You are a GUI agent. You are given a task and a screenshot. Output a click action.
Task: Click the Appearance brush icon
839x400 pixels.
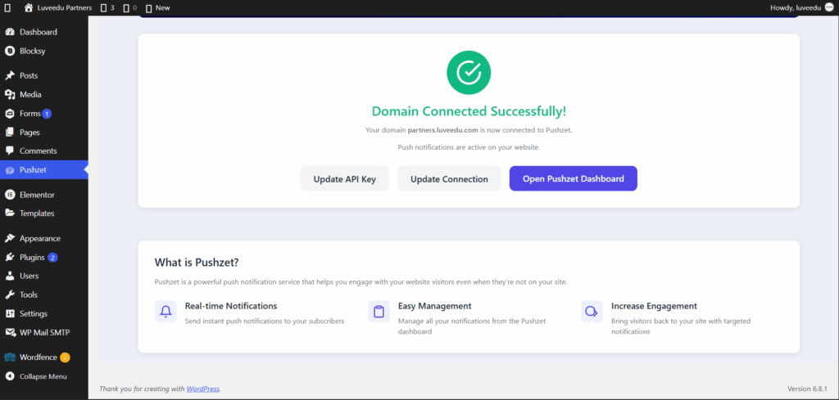click(10, 239)
